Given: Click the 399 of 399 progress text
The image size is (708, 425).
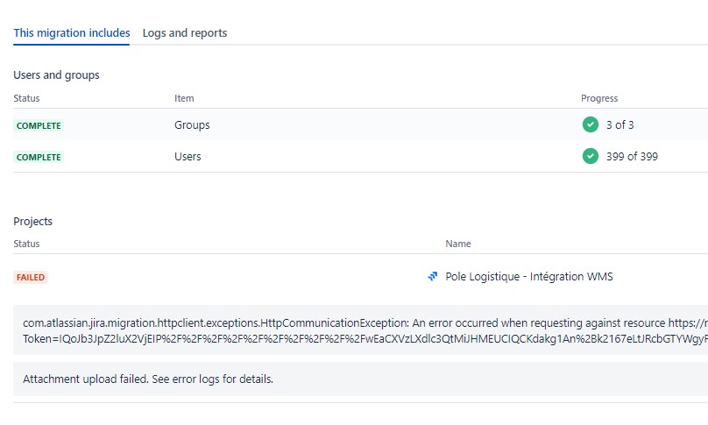Looking at the screenshot, I should (x=632, y=157).
